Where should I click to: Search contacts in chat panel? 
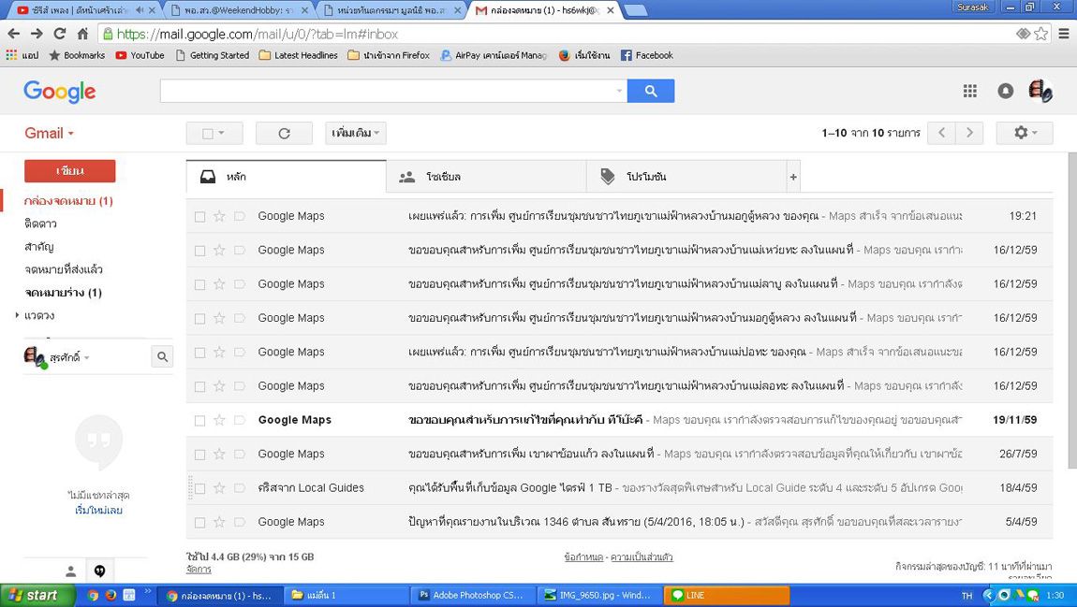162,356
